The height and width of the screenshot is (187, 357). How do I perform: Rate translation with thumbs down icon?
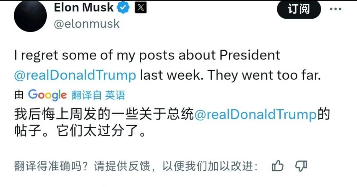click(x=301, y=166)
